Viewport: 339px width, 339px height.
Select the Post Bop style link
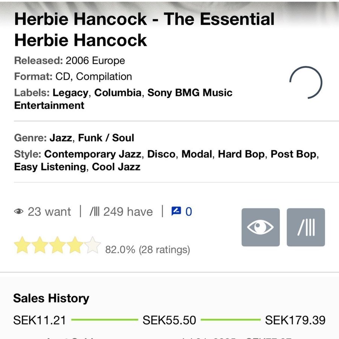click(x=294, y=154)
